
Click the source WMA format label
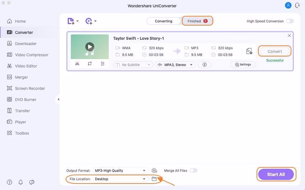coord(126,48)
